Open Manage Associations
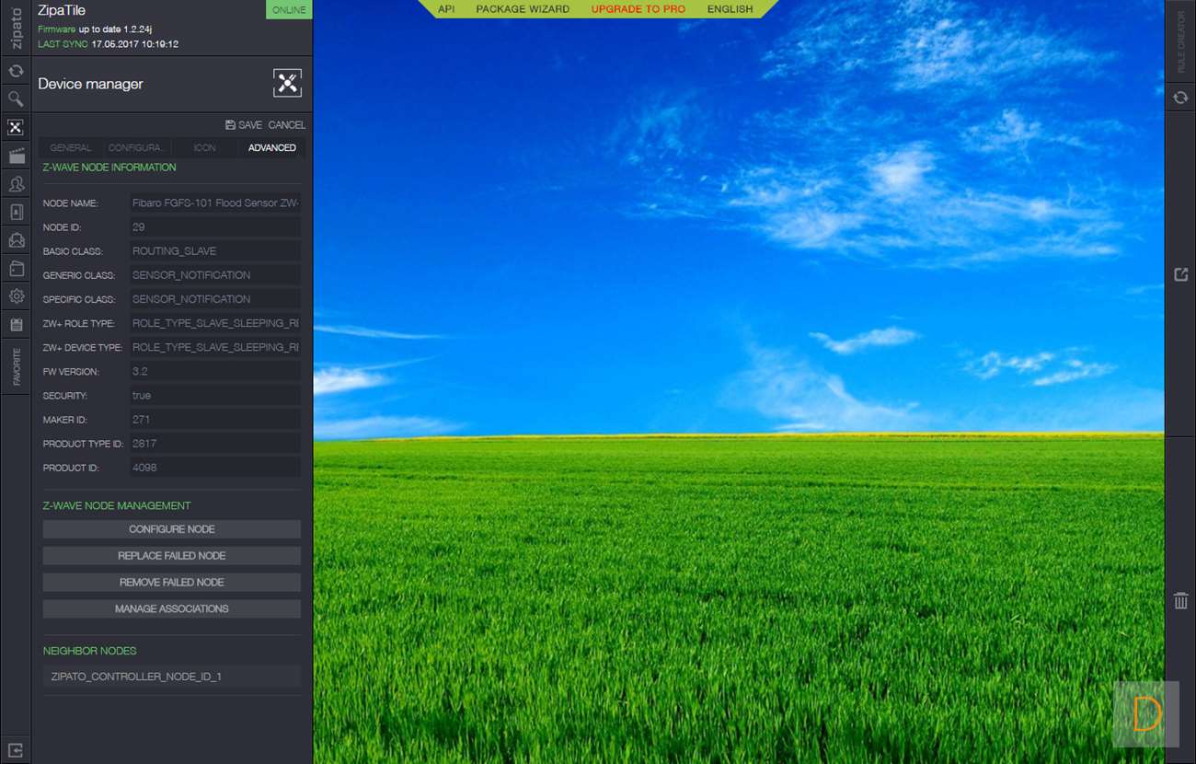This screenshot has width=1196, height=764. [x=171, y=608]
